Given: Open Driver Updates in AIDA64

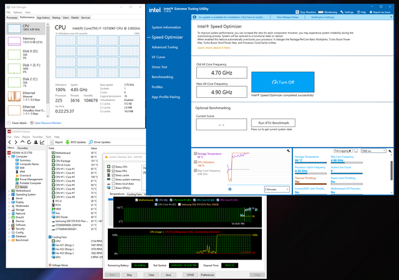Looking at the screenshot, I should (x=100, y=142).
